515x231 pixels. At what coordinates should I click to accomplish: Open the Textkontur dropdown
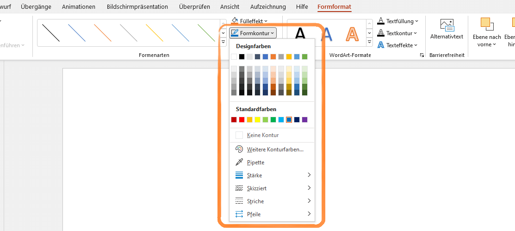(x=397, y=33)
